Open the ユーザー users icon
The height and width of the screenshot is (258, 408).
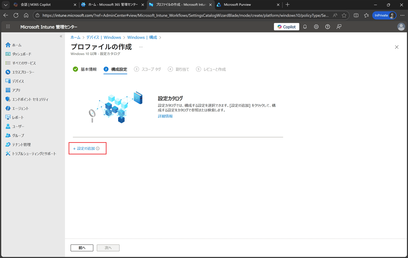(8, 126)
